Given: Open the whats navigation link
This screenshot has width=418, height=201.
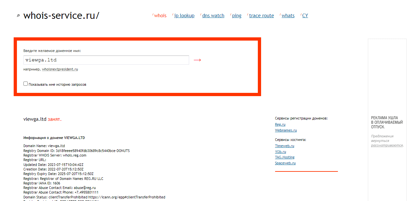Looking at the screenshot, I should (288, 16).
